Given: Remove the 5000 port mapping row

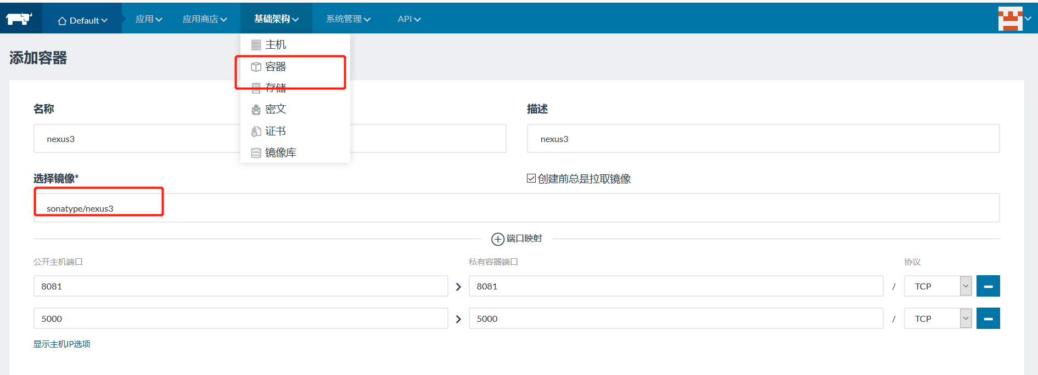Looking at the screenshot, I should [988, 319].
